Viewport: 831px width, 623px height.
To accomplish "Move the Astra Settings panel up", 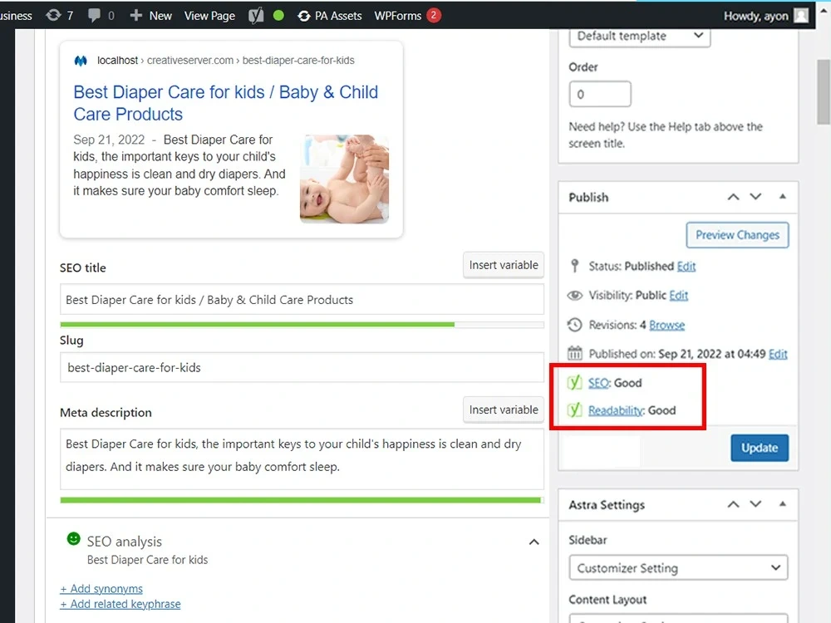I will pos(733,504).
